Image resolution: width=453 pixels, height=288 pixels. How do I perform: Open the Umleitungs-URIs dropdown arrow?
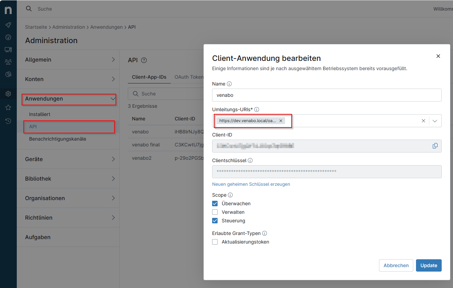pos(435,121)
